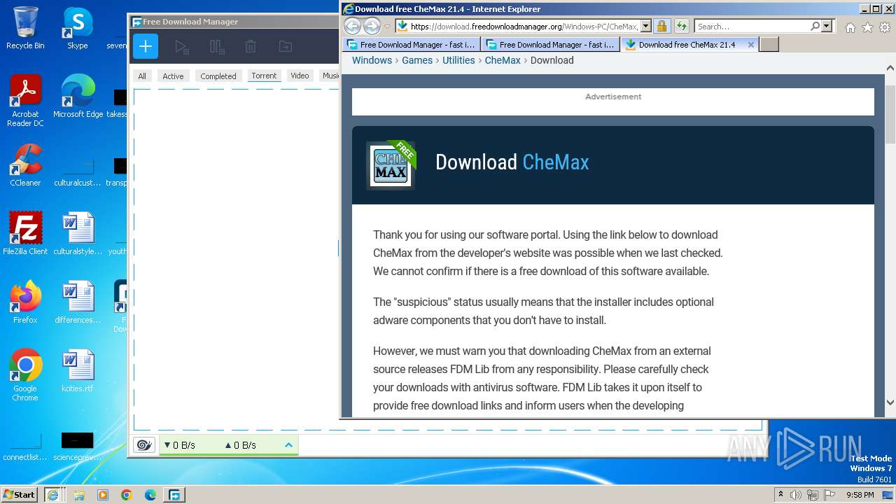Open Acrobat Reader DC desktop shortcut
The width and height of the screenshot is (896, 504).
coord(25,101)
